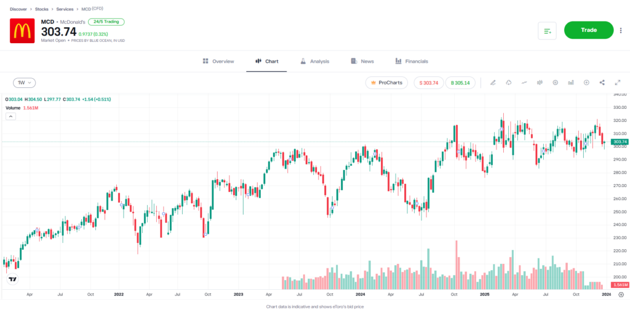Click the sell price S 303.74
The image size is (630, 312).
click(x=428, y=82)
